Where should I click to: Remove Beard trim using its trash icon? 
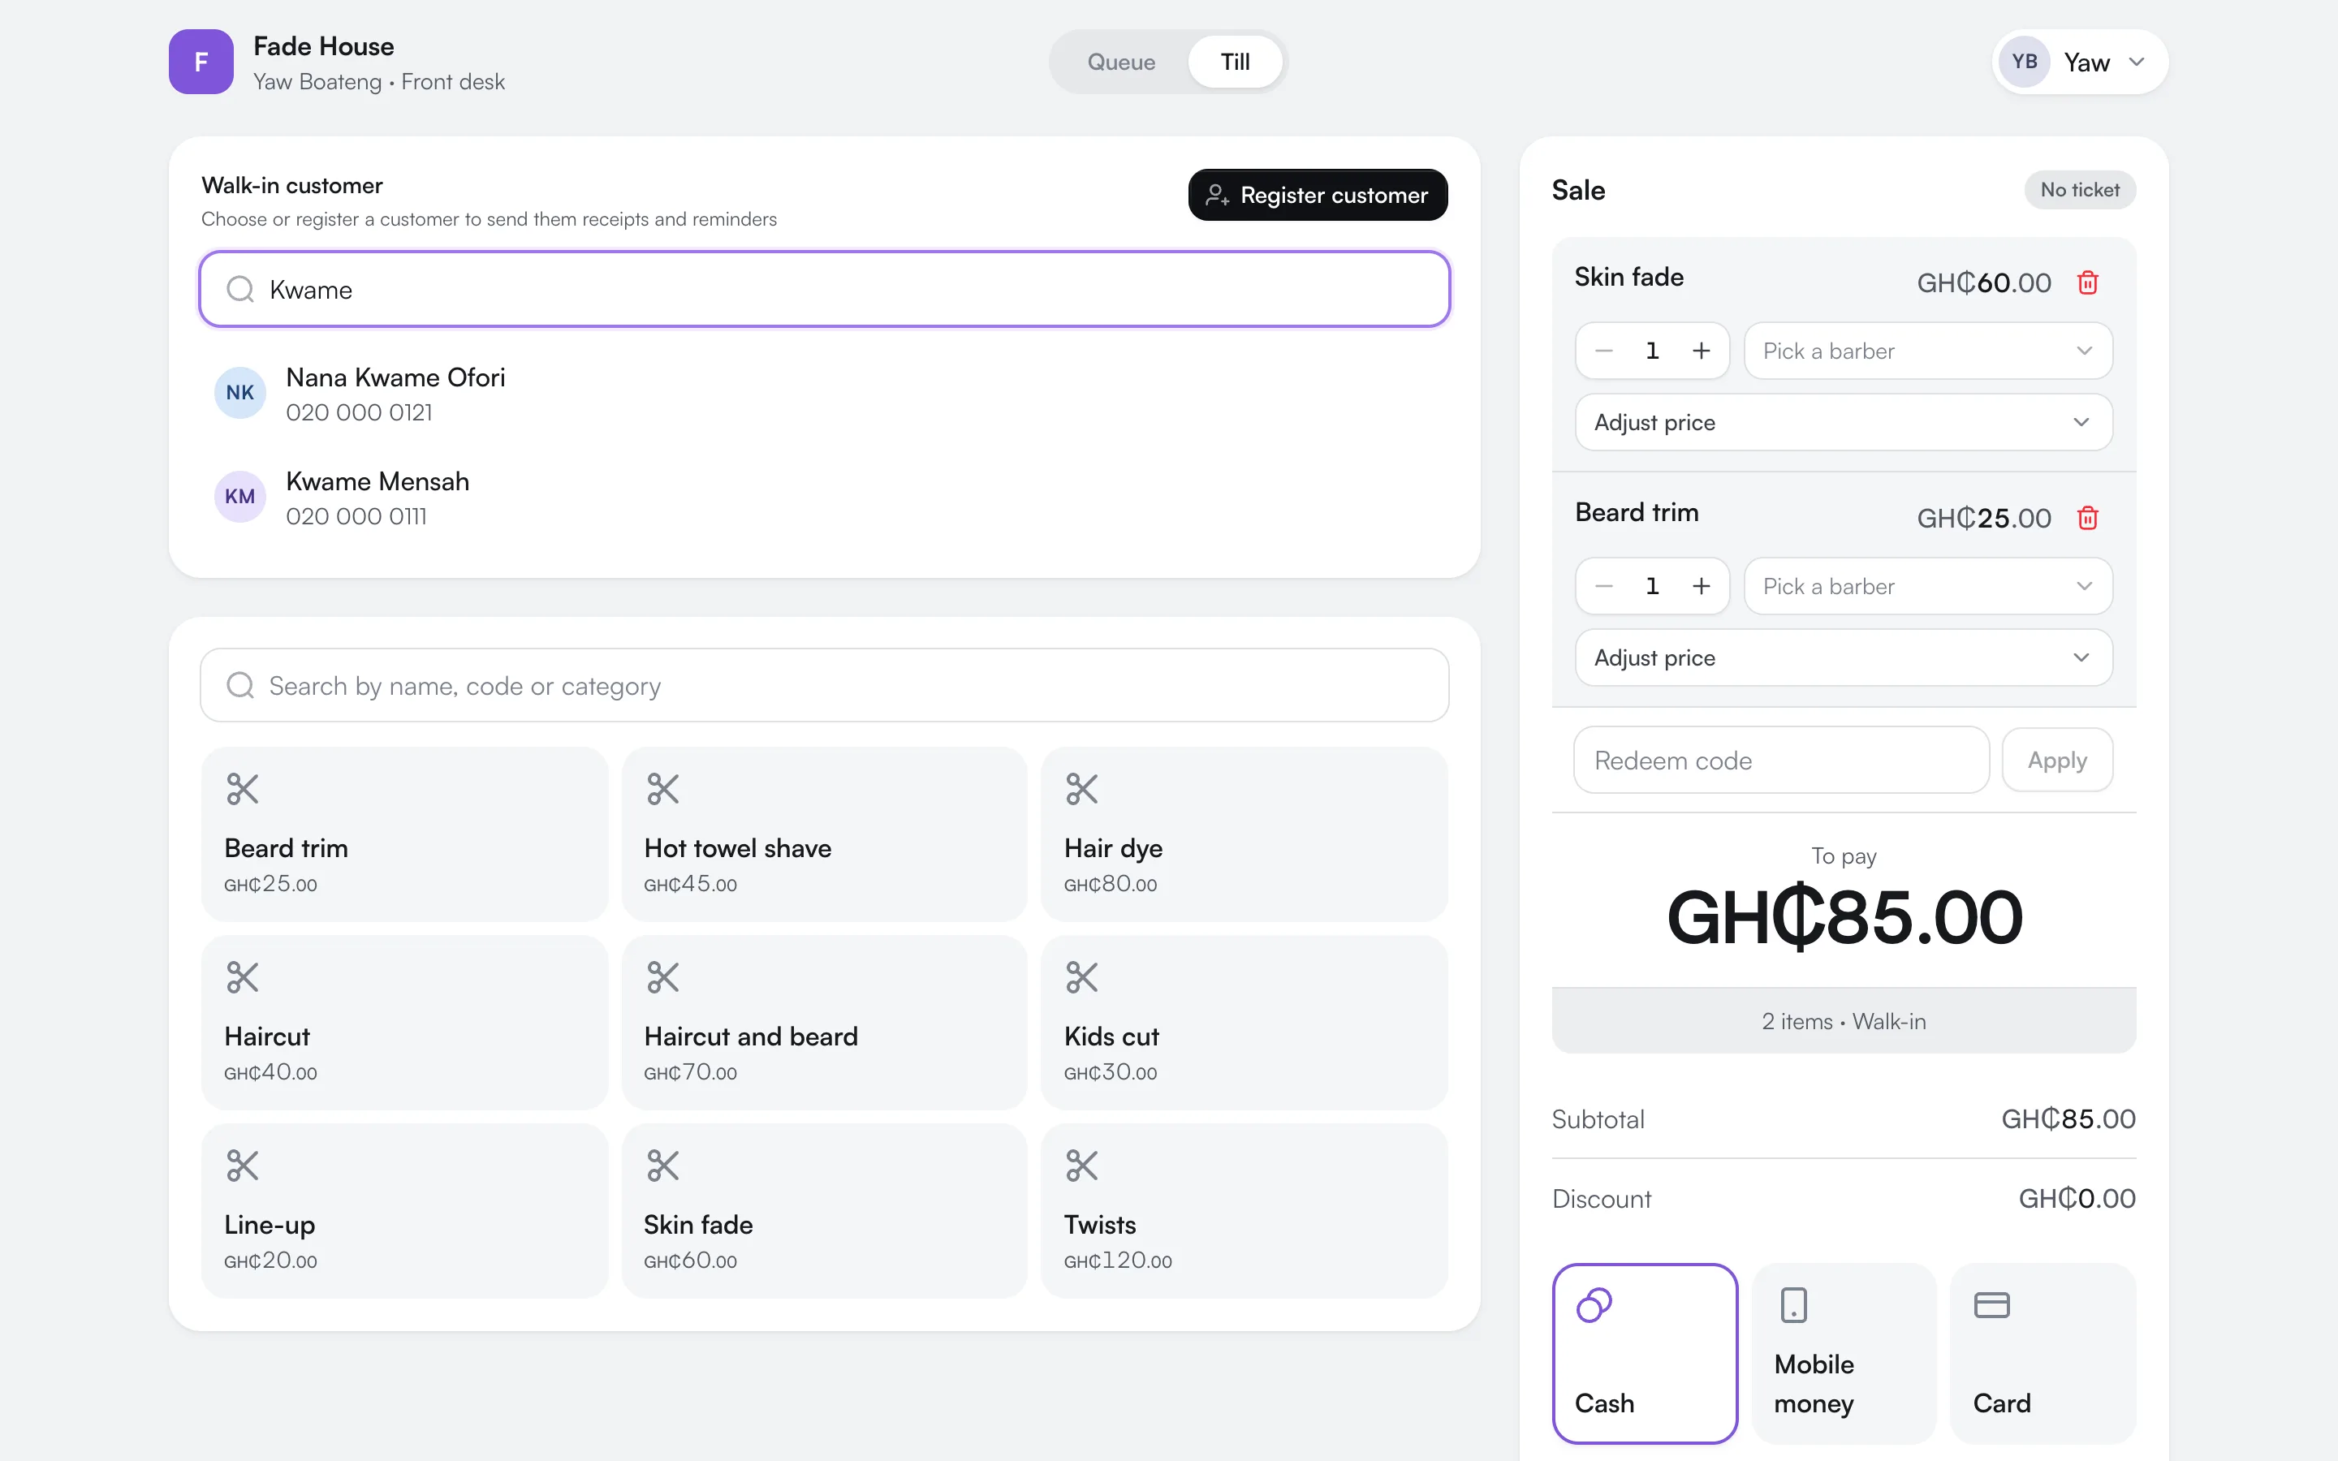(2087, 518)
